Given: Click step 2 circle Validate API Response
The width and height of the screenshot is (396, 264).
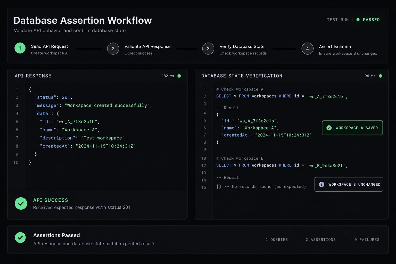Looking at the screenshot, I should coord(113,48).
